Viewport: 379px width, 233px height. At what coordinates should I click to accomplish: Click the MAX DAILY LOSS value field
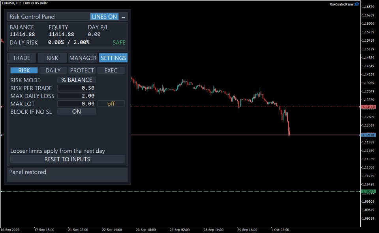click(x=76, y=96)
